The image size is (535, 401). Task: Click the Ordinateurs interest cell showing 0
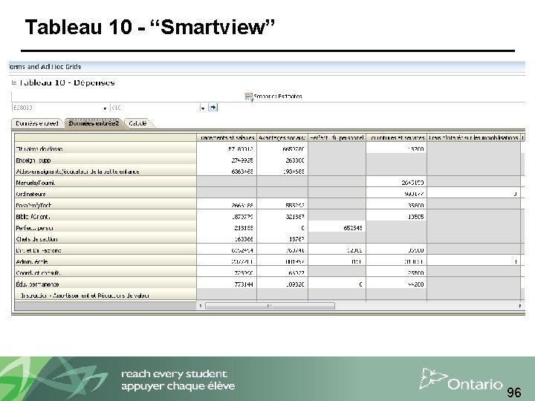[x=473, y=194]
